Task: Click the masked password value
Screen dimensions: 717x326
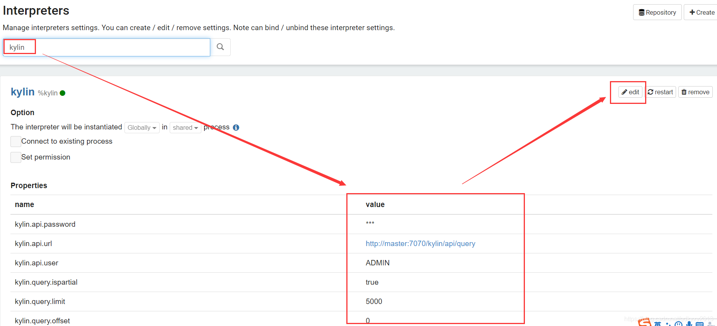Action: pos(370,223)
